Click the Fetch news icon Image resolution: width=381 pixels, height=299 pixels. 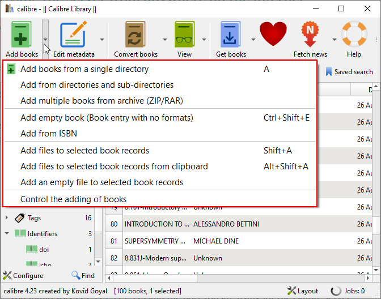pos(310,34)
